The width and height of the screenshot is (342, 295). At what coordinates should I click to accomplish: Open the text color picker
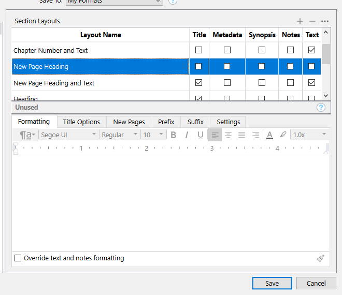click(269, 135)
